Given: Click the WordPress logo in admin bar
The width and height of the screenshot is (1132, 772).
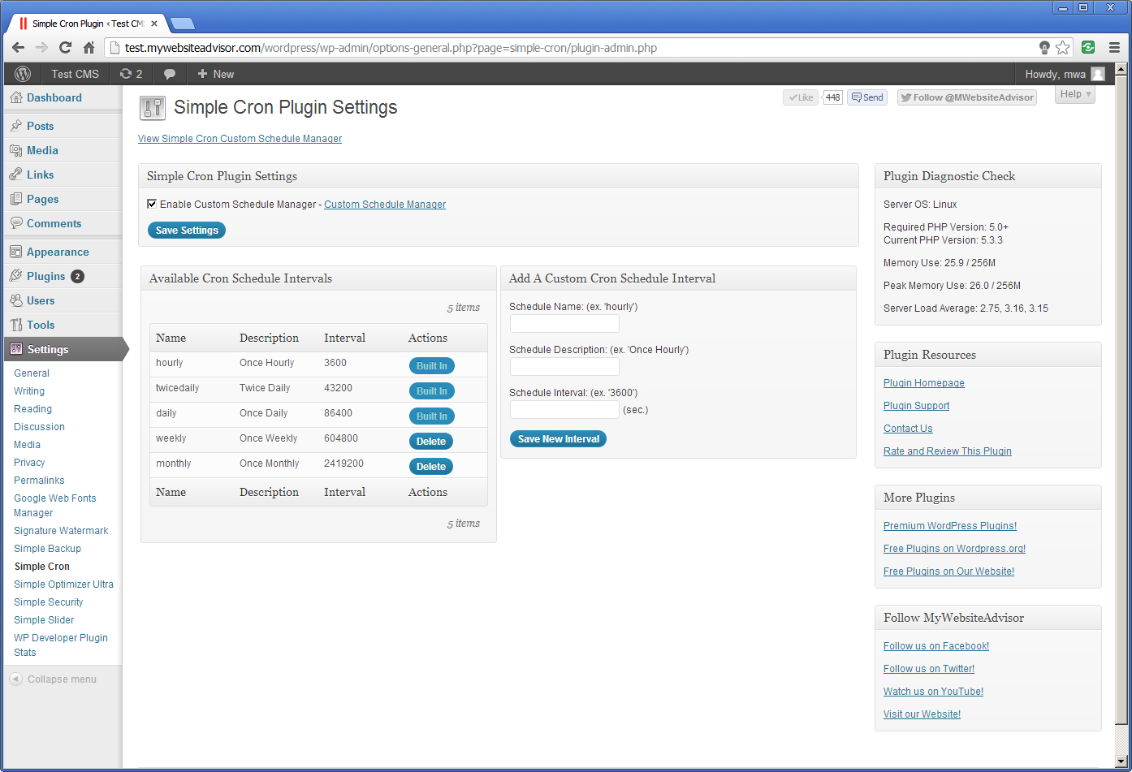Looking at the screenshot, I should click(x=23, y=74).
